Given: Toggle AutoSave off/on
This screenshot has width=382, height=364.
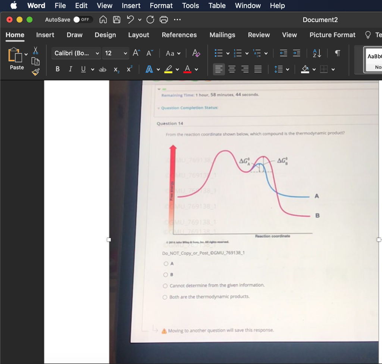Looking at the screenshot, I should point(81,19).
